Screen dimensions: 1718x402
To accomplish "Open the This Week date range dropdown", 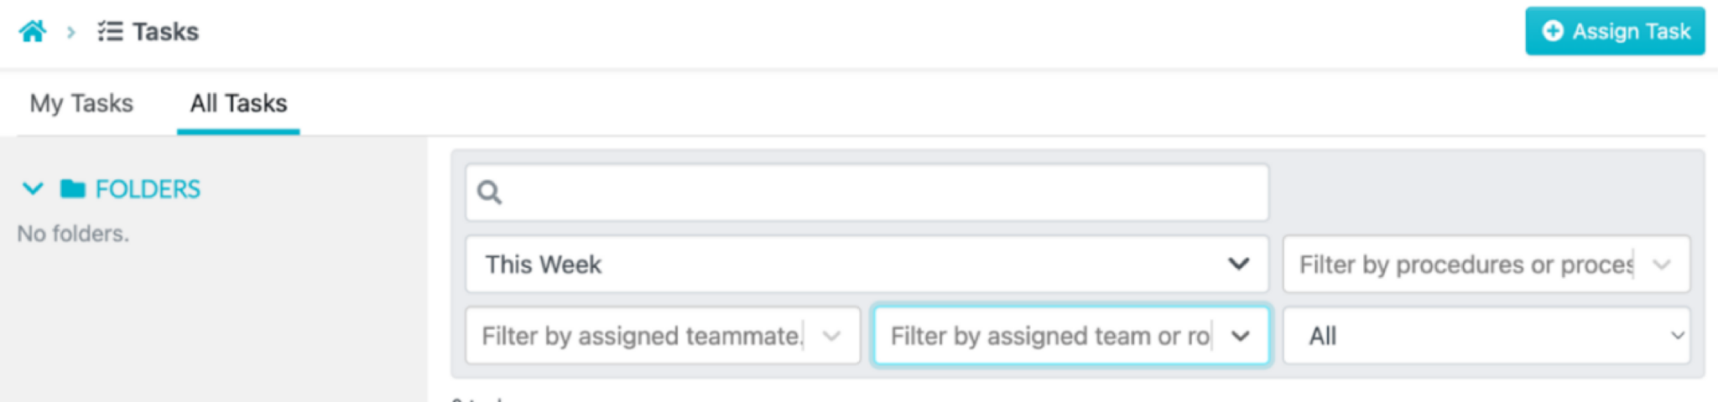I will 867,265.
